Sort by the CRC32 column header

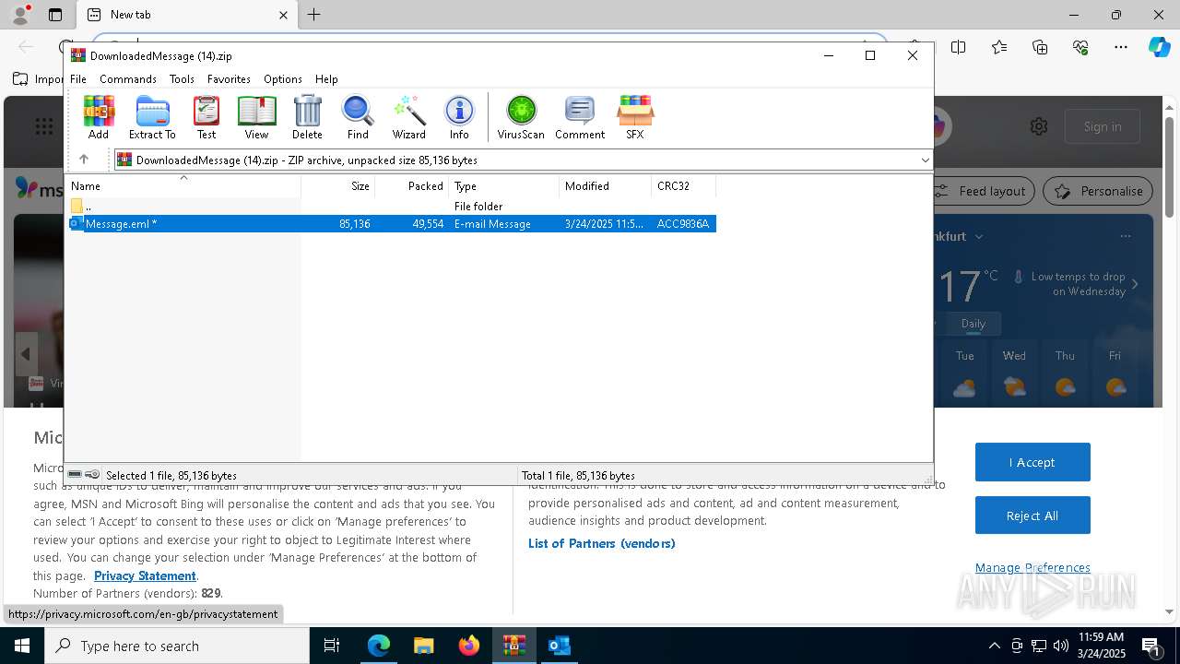click(684, 185)
